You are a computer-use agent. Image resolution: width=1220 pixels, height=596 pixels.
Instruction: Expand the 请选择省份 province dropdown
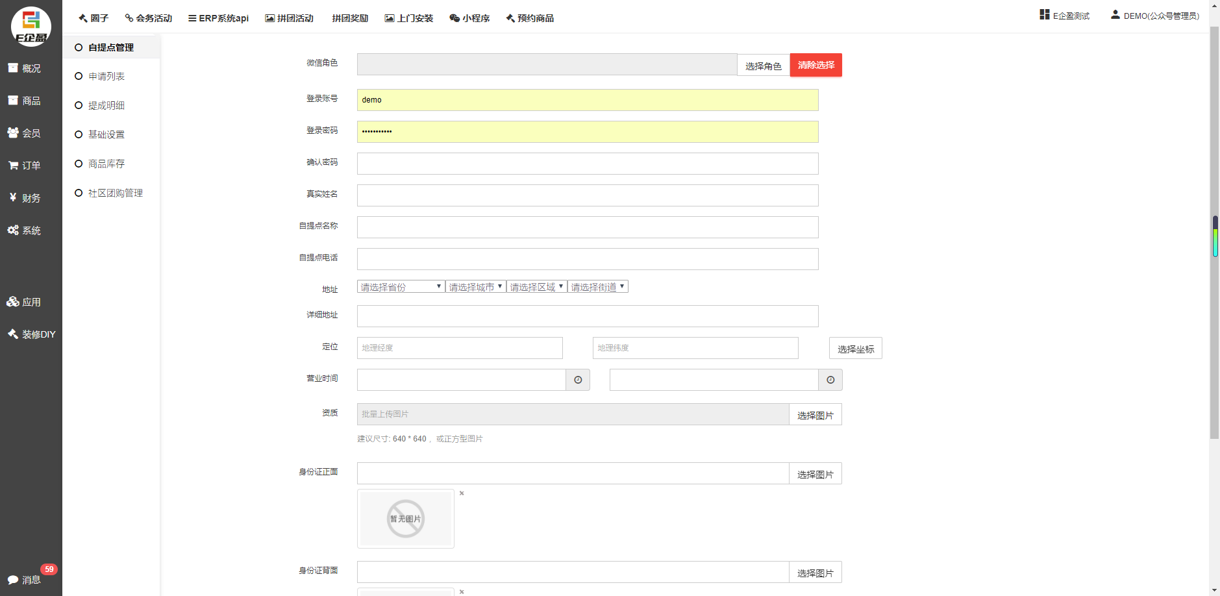(401, 287)
